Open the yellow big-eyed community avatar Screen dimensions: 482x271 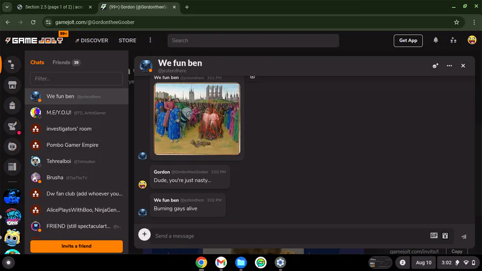[12, 237]
